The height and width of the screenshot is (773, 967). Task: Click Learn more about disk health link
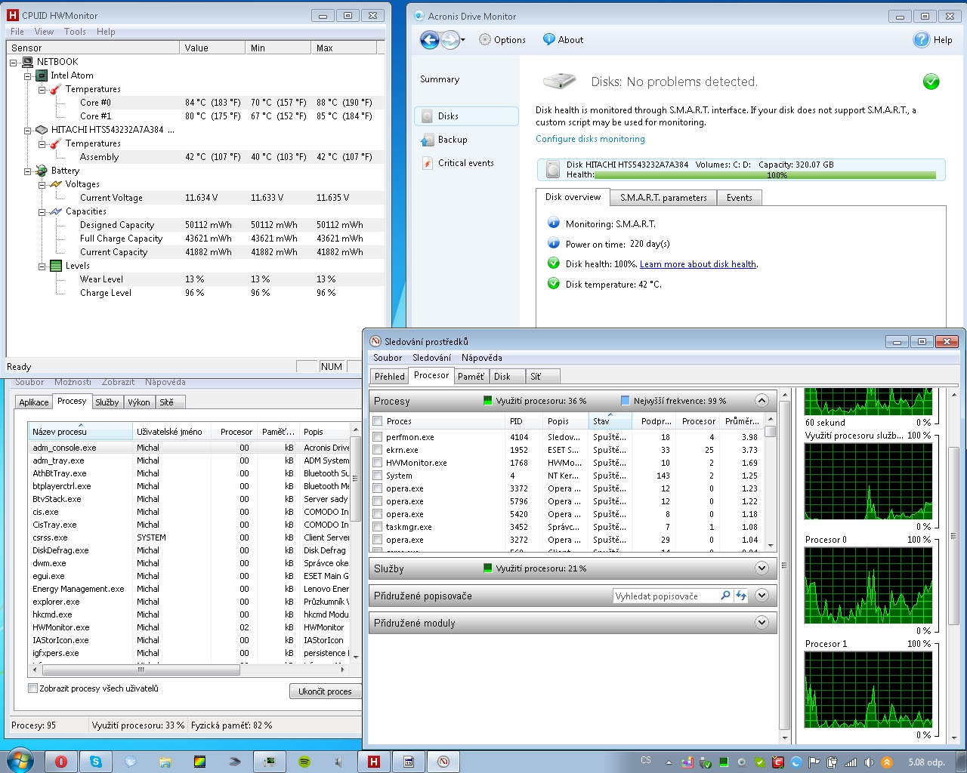698,264
